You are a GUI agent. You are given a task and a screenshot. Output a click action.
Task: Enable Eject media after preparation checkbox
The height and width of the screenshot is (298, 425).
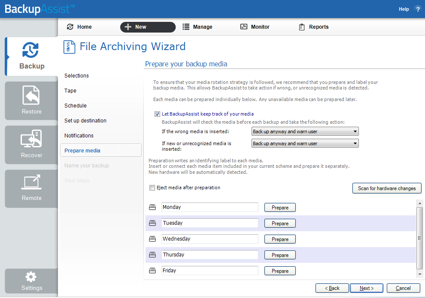pos(152,188)
